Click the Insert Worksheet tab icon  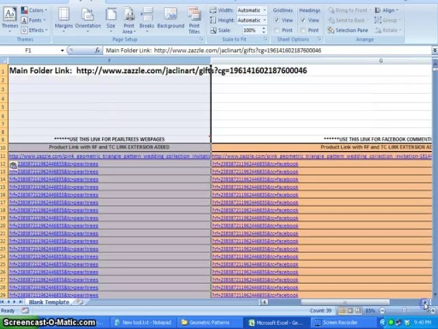point(80,302)
